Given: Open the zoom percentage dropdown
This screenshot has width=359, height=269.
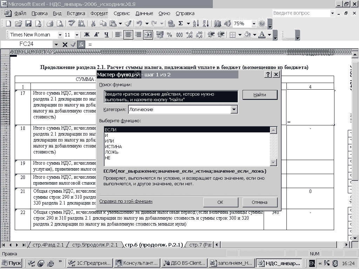Looking at the screenshot, I should click(254, 24).
